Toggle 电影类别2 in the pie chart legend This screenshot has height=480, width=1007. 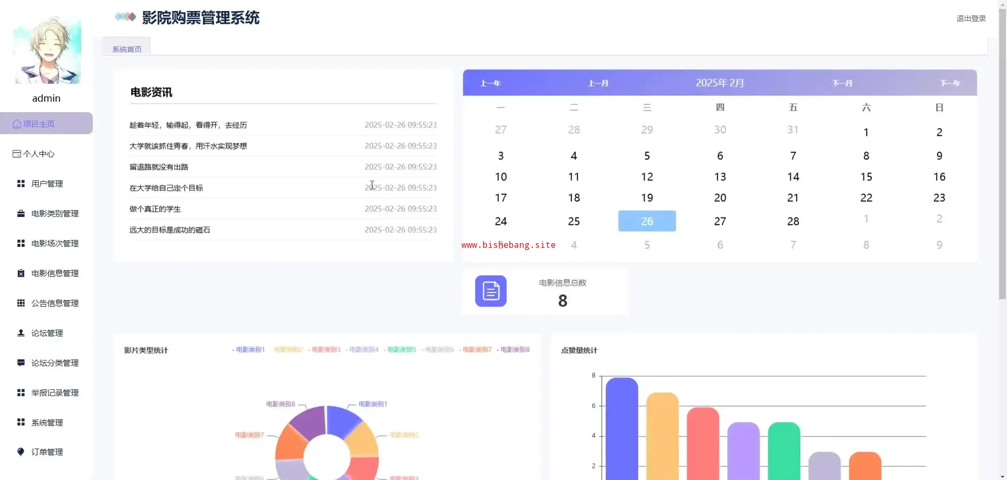coord(286,350)
